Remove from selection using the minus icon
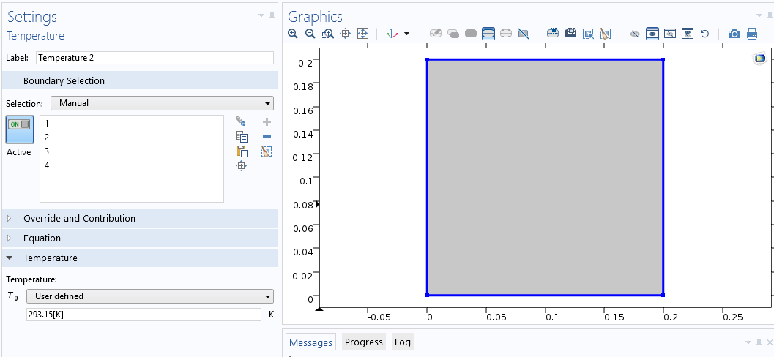 point(267,137)
